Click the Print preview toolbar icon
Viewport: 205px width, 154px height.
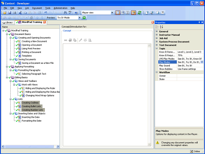[x=14, y=13]
